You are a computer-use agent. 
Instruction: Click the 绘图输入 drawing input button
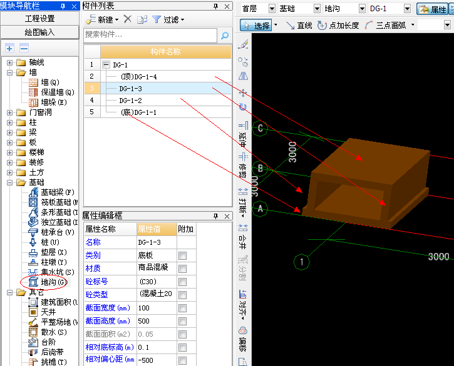39,32
